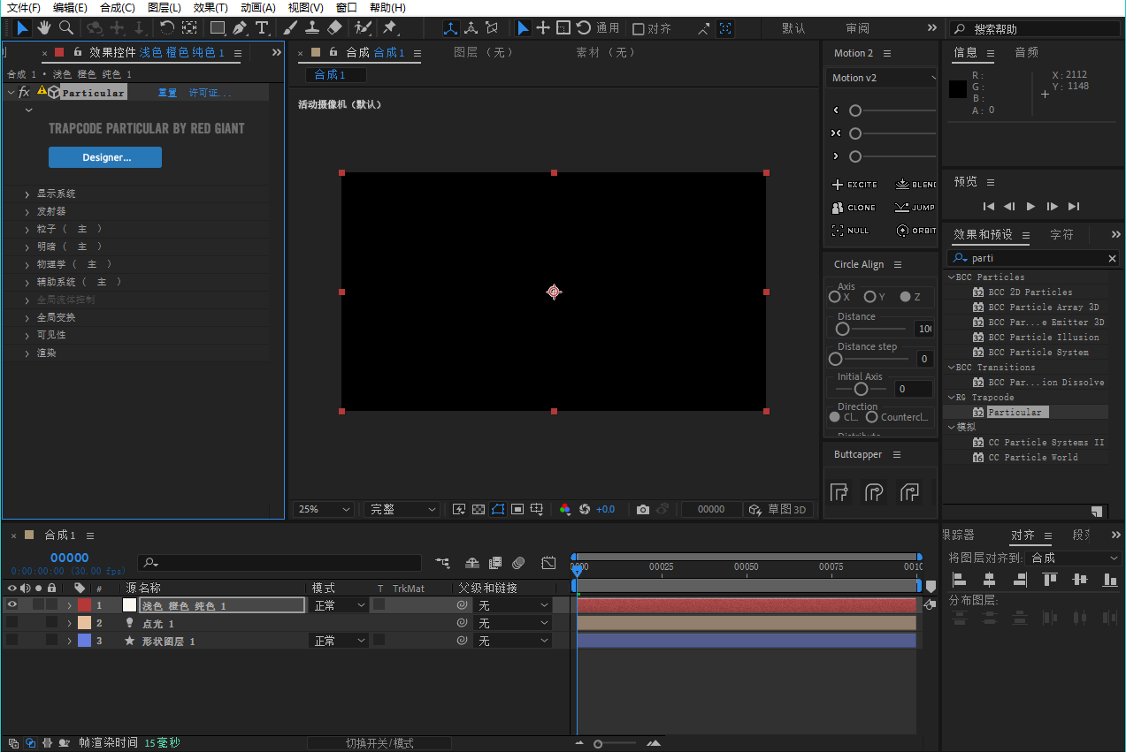Image resolution: width=1126 pixels, height=752 pixels.
Task: Select the Z axis radio button
Action: pos(905,297)
